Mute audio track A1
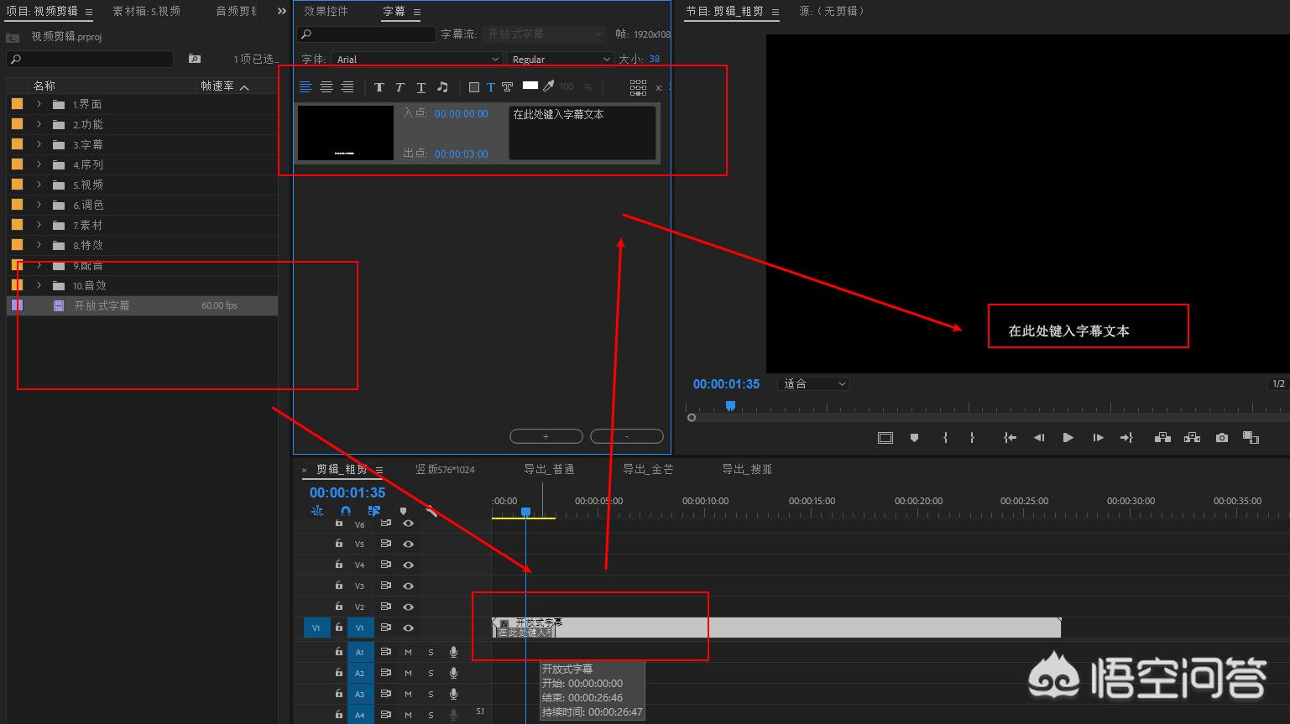This screenshot has width=1290, height=724. pos(409,652)
